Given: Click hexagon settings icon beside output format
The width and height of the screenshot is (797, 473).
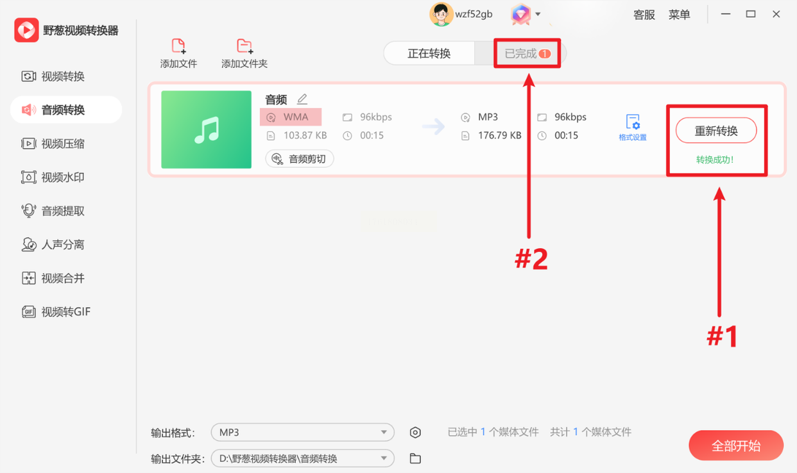Looking at the screenshot, I should click(415, 433).
